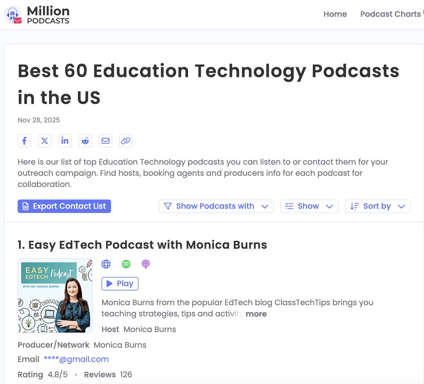Open the Show dropdown
This screenshot has height=384, width=424.
pos(309,206)
